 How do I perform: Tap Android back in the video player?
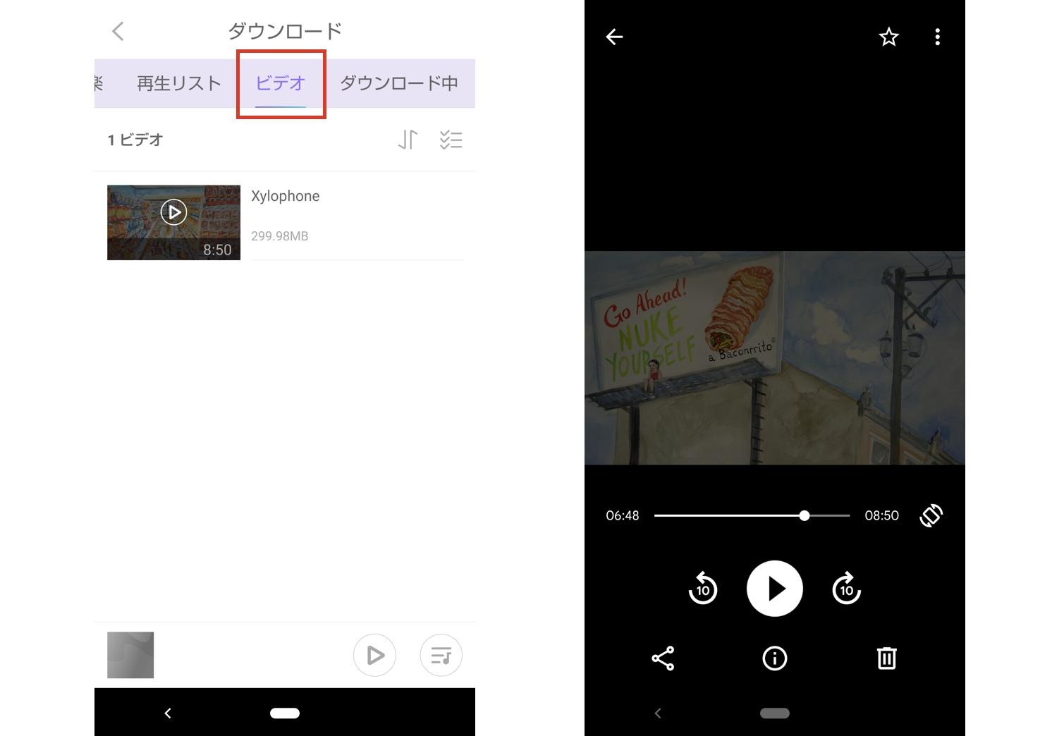pos(658,713)
